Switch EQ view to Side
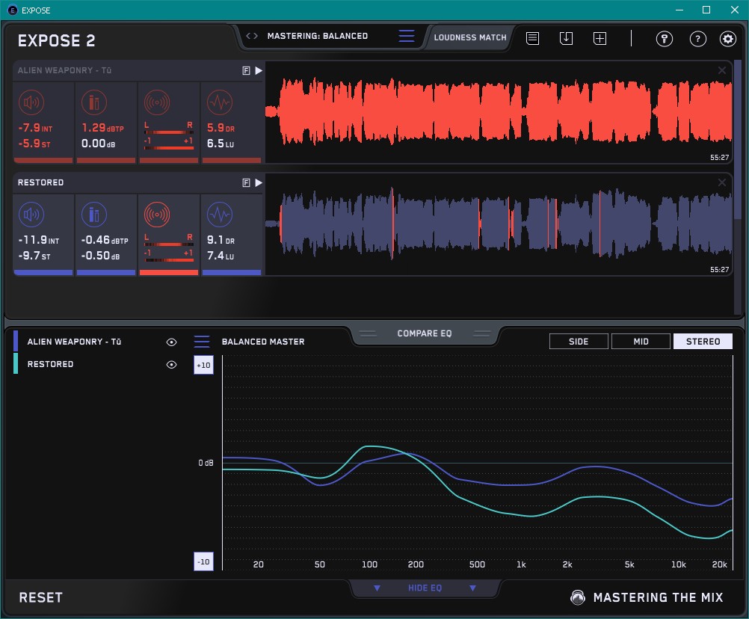749x619 pixels. pos(579,342)
